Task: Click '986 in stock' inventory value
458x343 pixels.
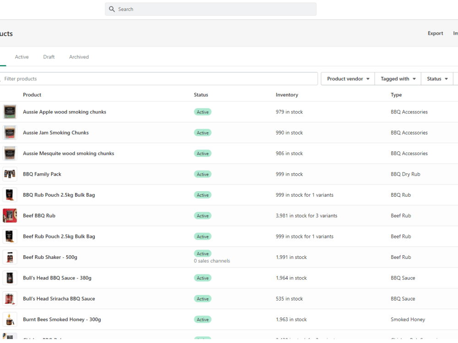Action: point(289,153)
